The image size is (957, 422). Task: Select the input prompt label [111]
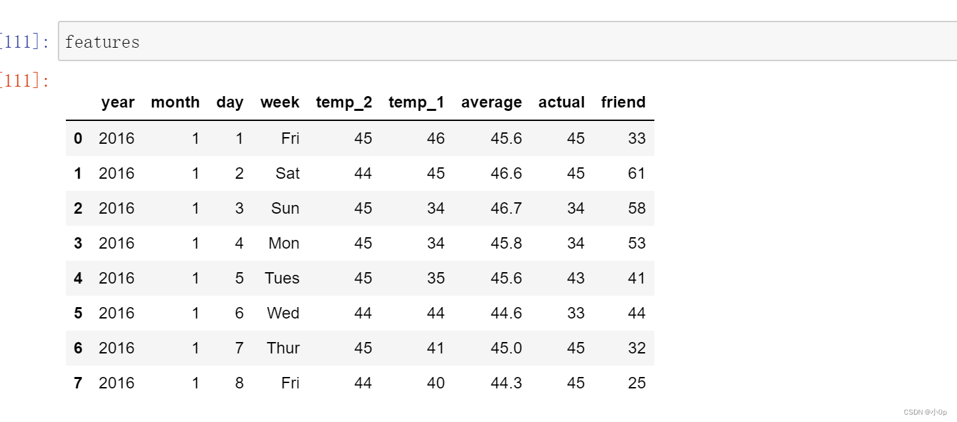(24, 42)
